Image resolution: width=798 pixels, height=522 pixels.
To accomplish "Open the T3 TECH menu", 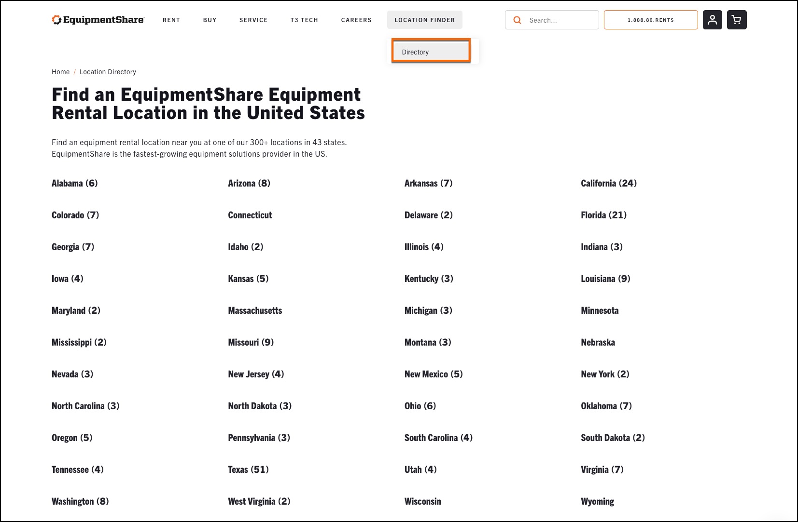I will [304, 20].
